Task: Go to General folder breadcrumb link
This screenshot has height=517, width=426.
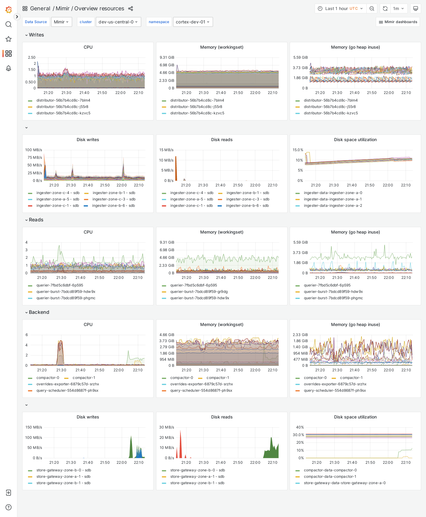Action: pos(40,9)
